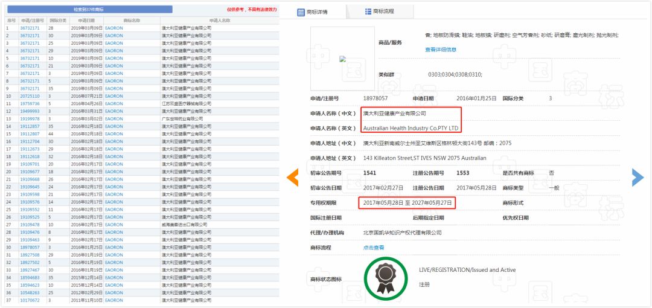Open registration number 19112807 link
652x308 pixels.
(30, 134)
